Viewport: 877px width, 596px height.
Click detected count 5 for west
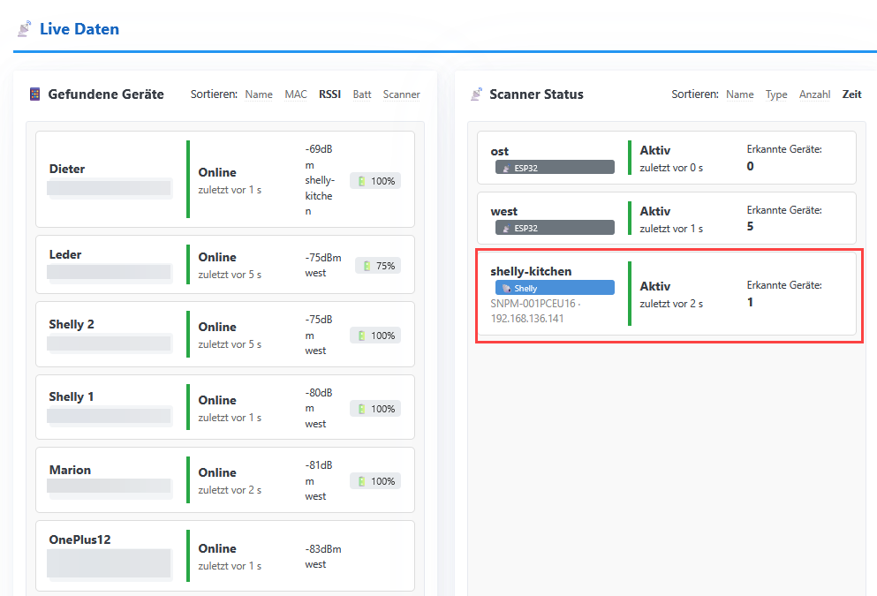coord(750,226)
